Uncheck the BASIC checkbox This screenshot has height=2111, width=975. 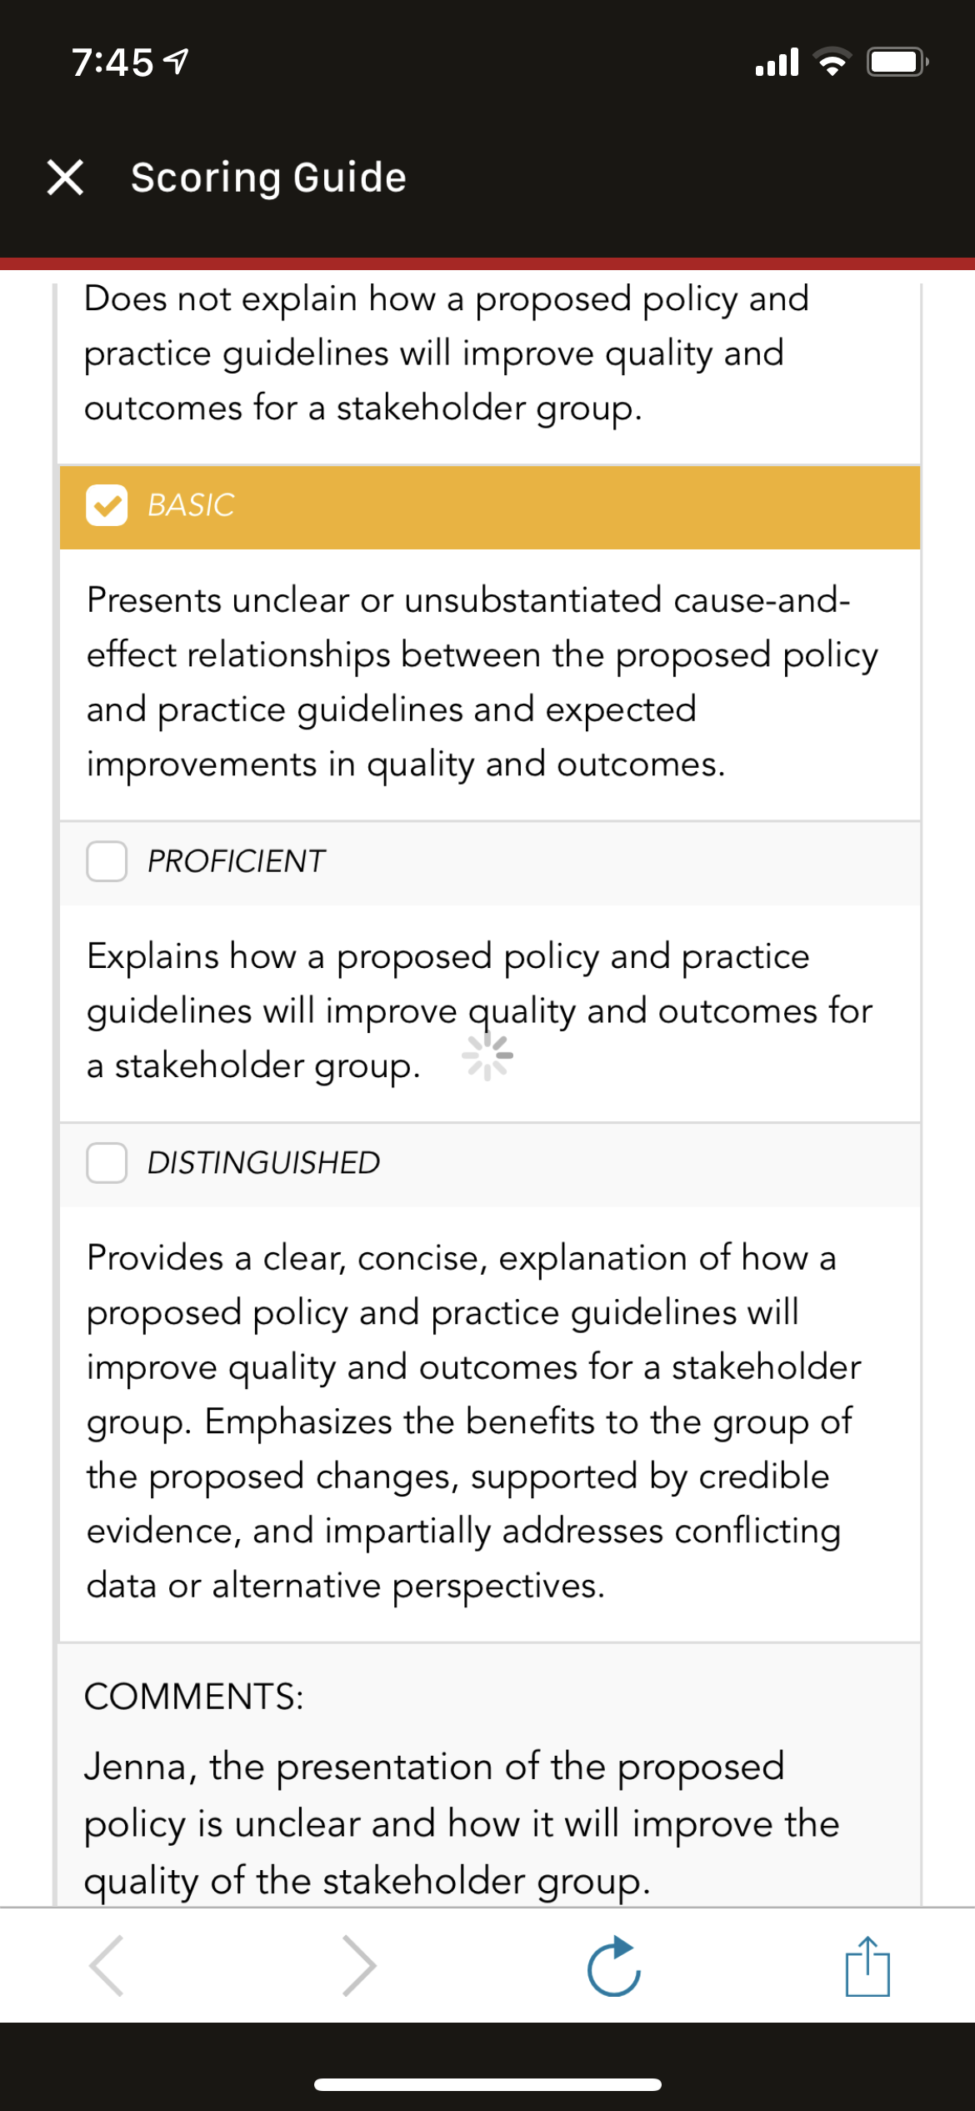107,505
